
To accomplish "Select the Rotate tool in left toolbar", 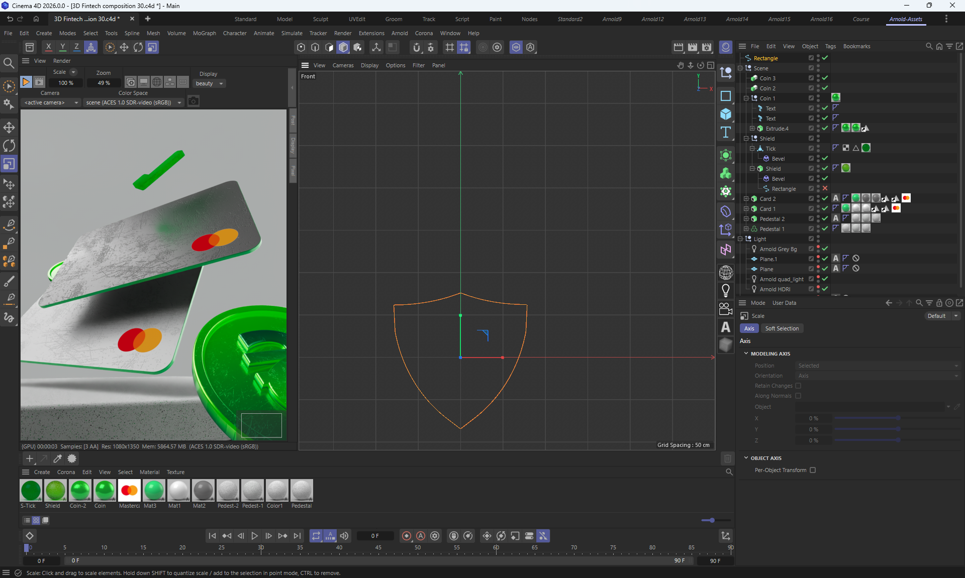I will (x=9, y=146).
